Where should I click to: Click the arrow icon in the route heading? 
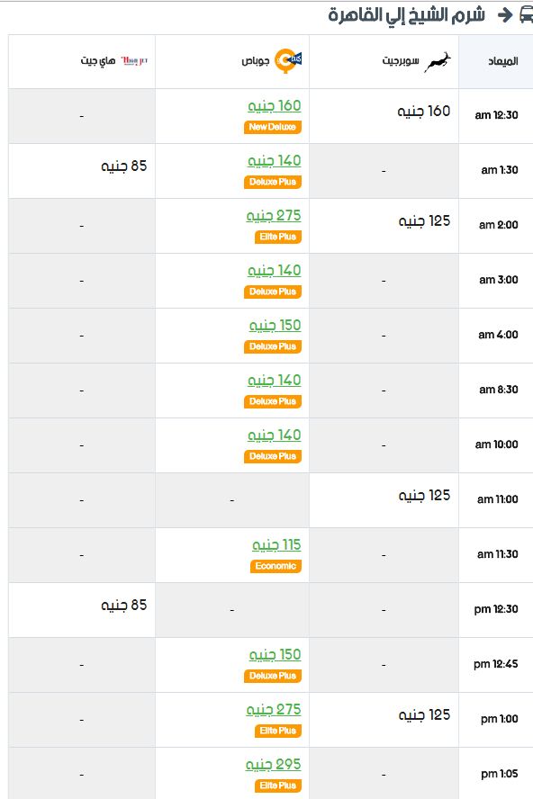(505, 14)
